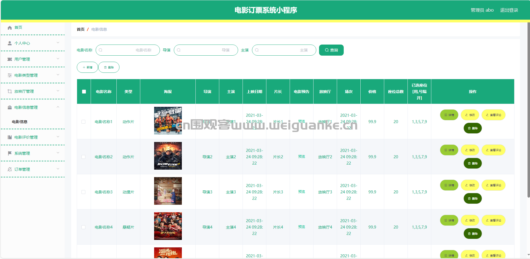Open 详情 for 电影名称4
The width and height of the screenshot is (530, 259).
pyautogui.click(x=449, y=220)
